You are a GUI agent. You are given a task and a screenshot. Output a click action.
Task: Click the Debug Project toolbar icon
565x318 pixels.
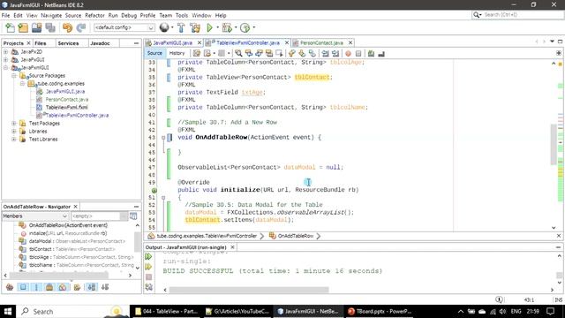(227, 27)
